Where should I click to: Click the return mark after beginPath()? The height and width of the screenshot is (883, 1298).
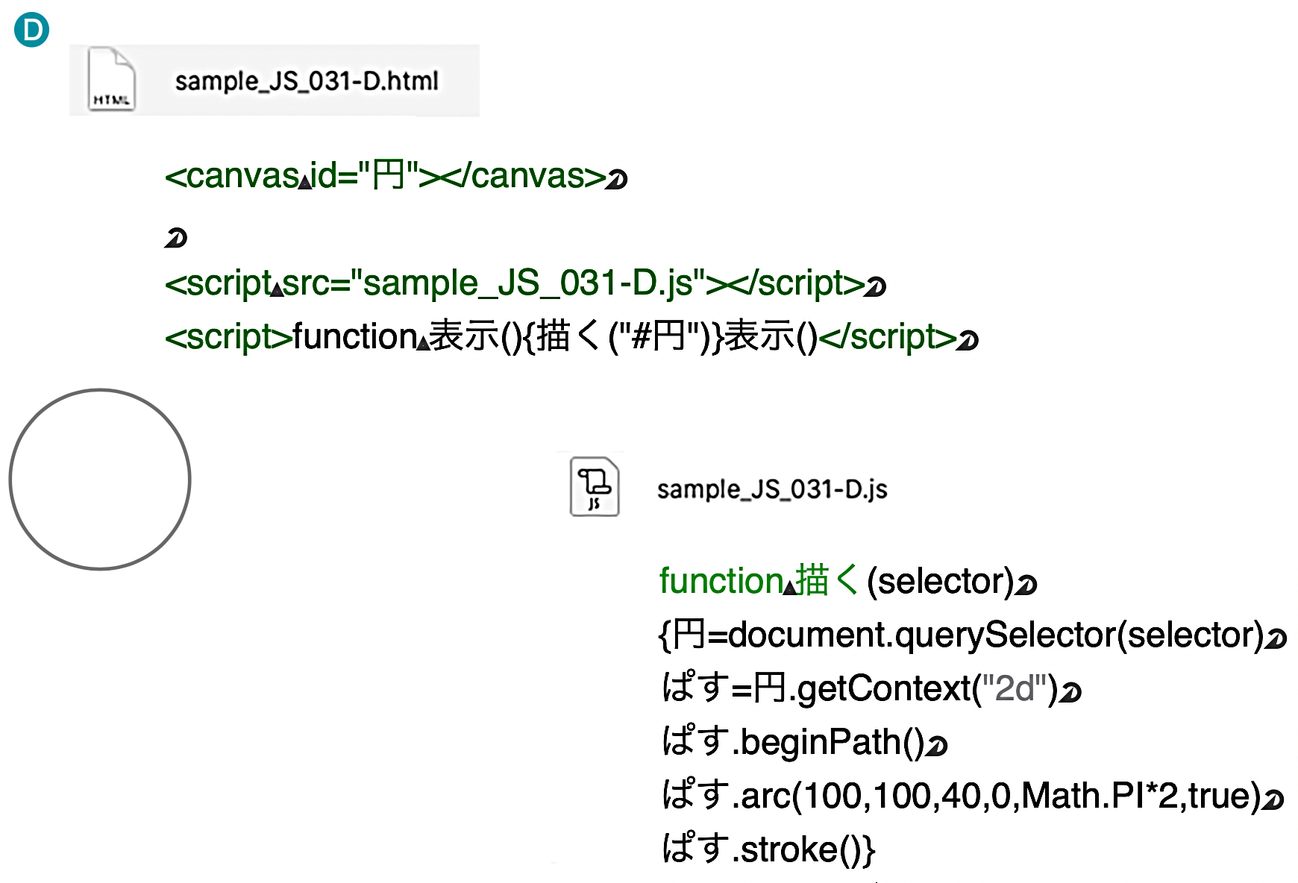[x=937, y=746]
